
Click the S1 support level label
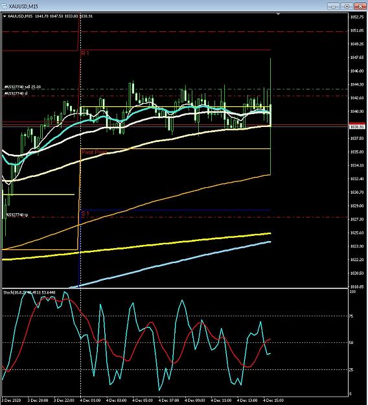click(85, 214)
